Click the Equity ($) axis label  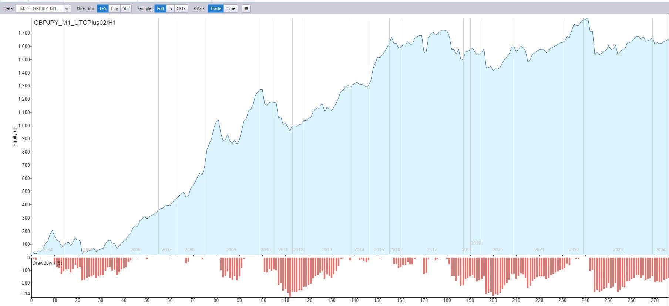15,136
